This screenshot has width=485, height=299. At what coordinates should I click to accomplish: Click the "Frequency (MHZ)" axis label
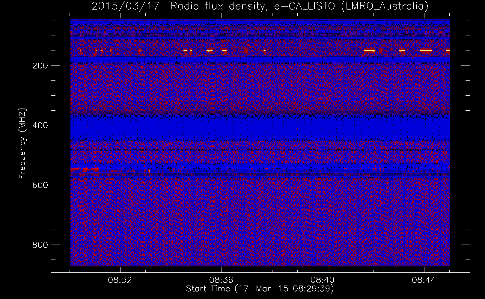point(23,144)
